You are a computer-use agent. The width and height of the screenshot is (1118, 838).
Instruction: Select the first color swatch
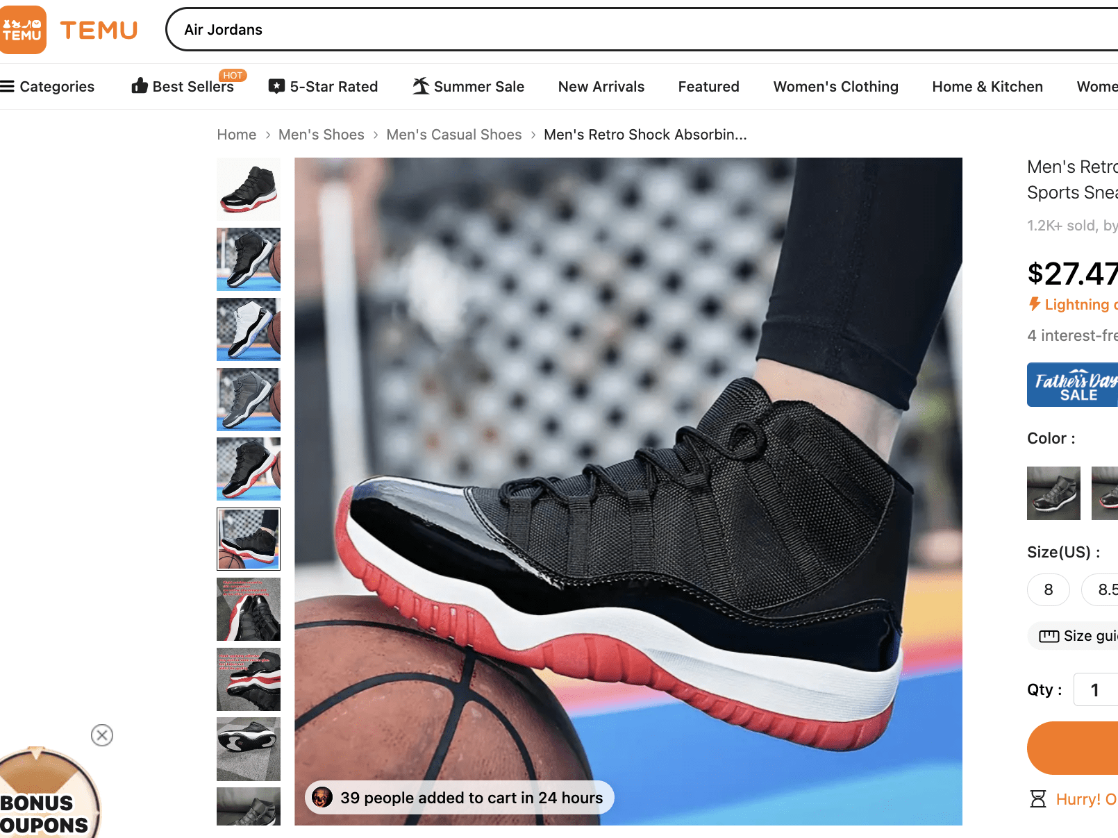pos(1053,493)
